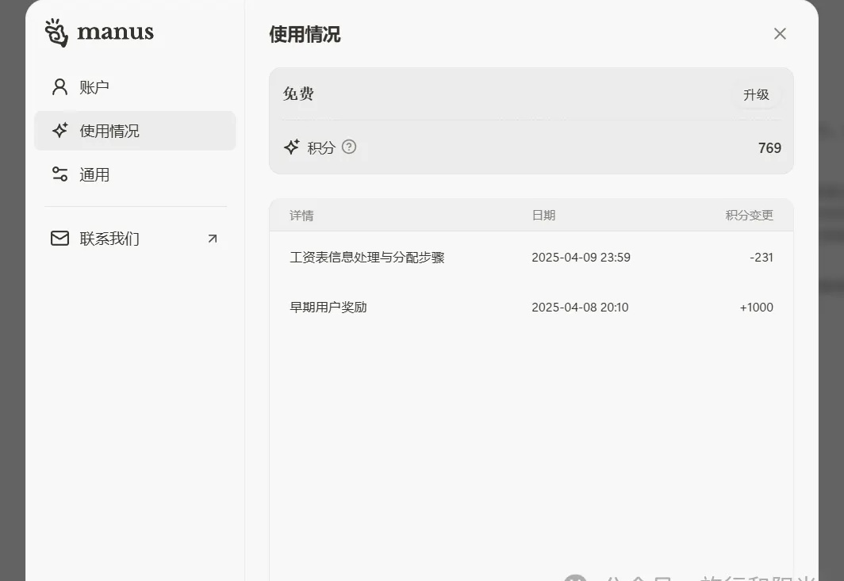Image resolution: width=844 pixels, height=581 pixels.
Task: Click the manus hand logo icon
Action: click(56, 32)
